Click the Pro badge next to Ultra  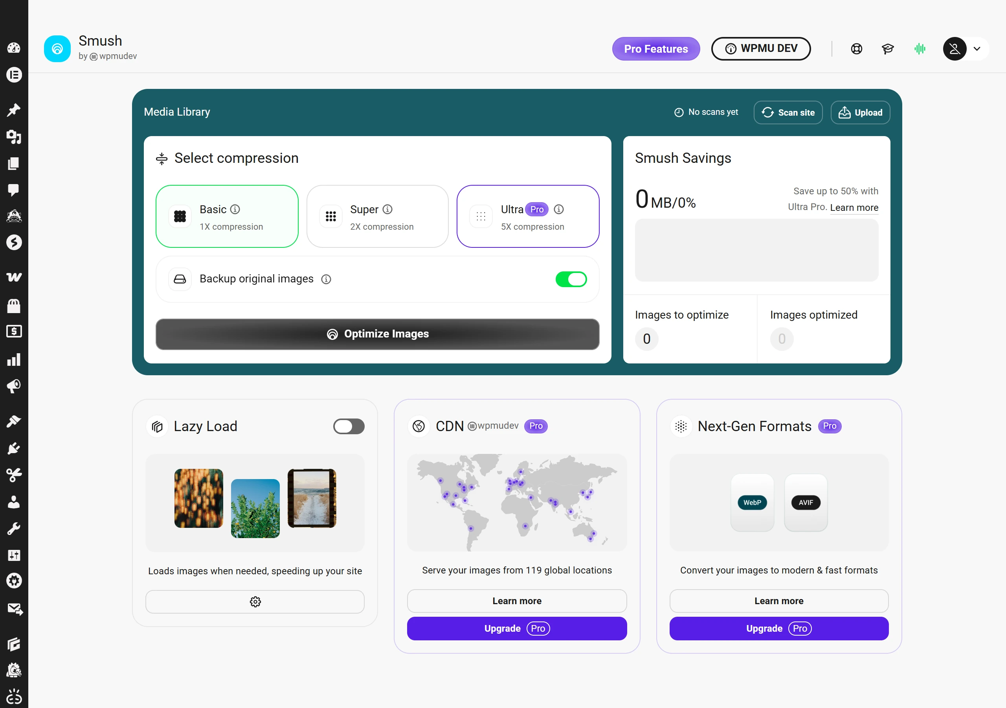coord(537,209)
